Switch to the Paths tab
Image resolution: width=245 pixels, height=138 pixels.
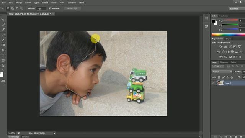pyautogui.click(x=233, y=62)
